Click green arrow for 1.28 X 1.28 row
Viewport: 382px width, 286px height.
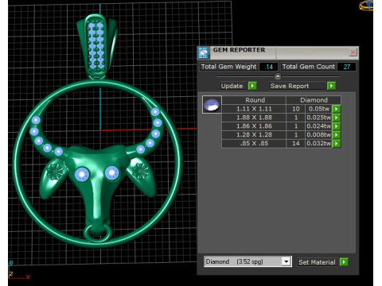click(x=337, y=135)
